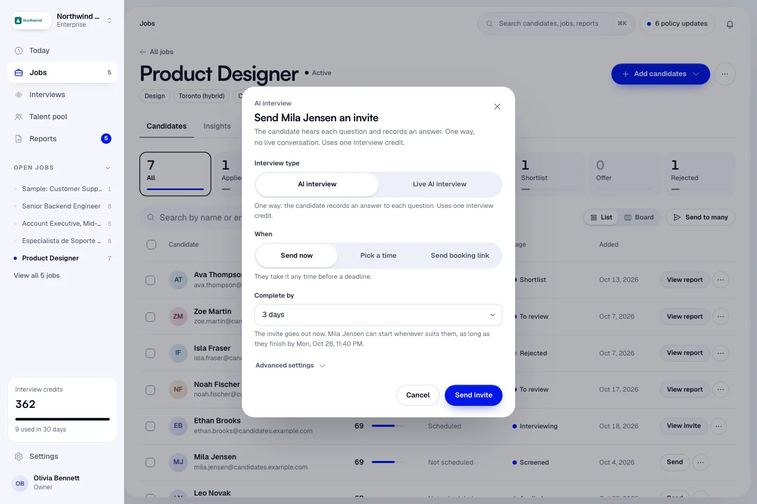The image size is (757, 504).
Task: Open notifications bell
Action: [x=730, y=24]
